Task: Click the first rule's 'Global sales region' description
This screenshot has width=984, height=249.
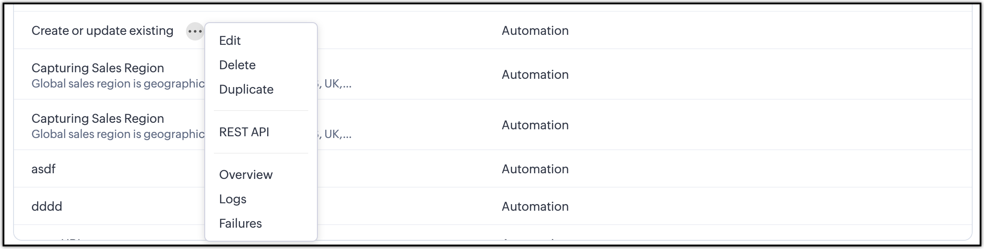Action: [x=118, y=84]
